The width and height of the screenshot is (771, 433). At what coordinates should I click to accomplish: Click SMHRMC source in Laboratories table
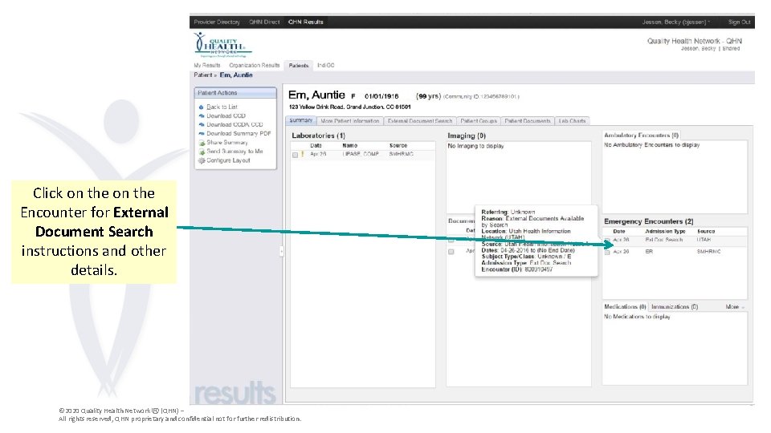click(402, 154)
